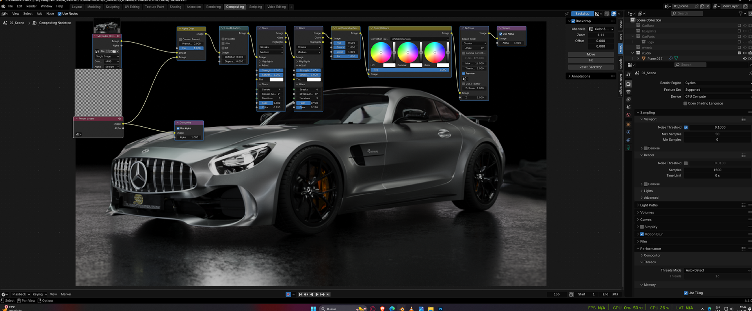Screen dimensions: 752x311
Task: Toggle Use Tiling checkbox
Action: pos(686,293)
